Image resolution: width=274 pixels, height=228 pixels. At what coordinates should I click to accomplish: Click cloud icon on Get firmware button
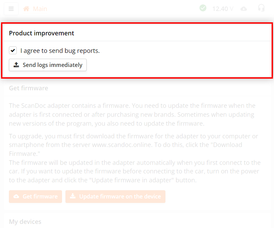(x=16, y=197)
